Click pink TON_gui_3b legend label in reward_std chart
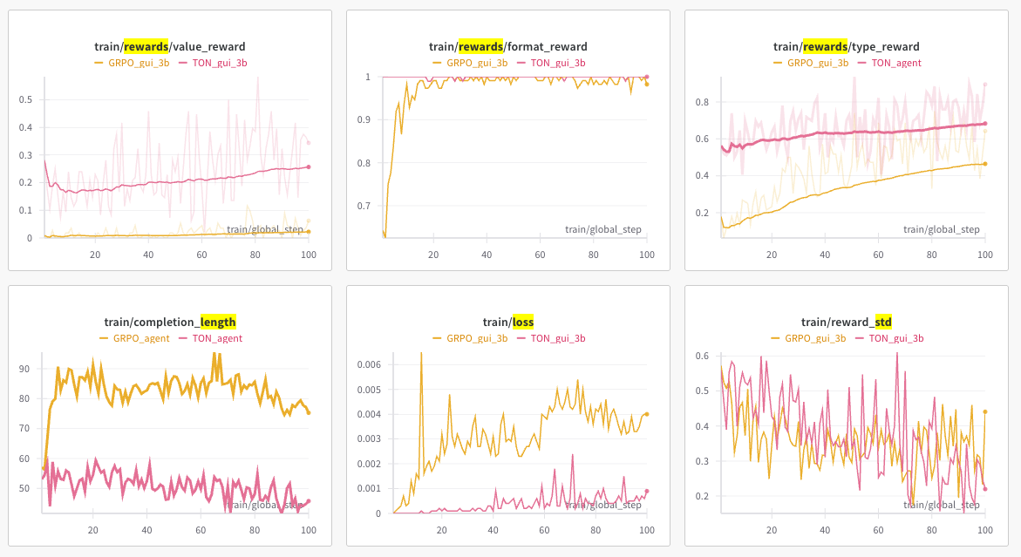 click(x=895, y=338)
